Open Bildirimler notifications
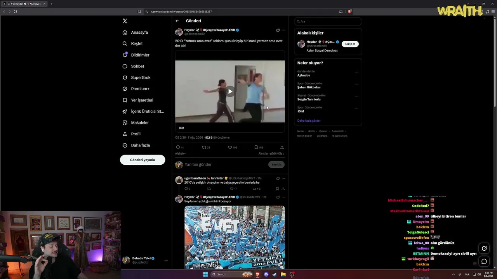 136,55
